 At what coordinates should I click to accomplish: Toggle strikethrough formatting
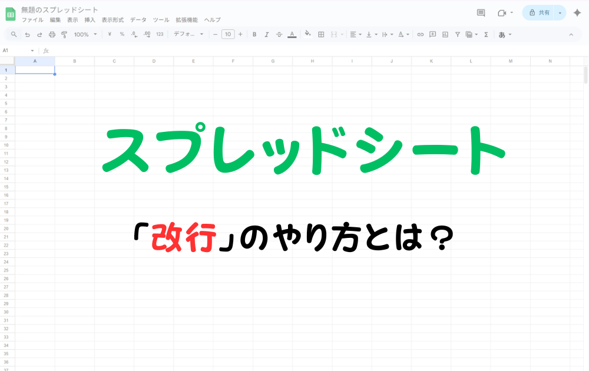coord(279,34)
